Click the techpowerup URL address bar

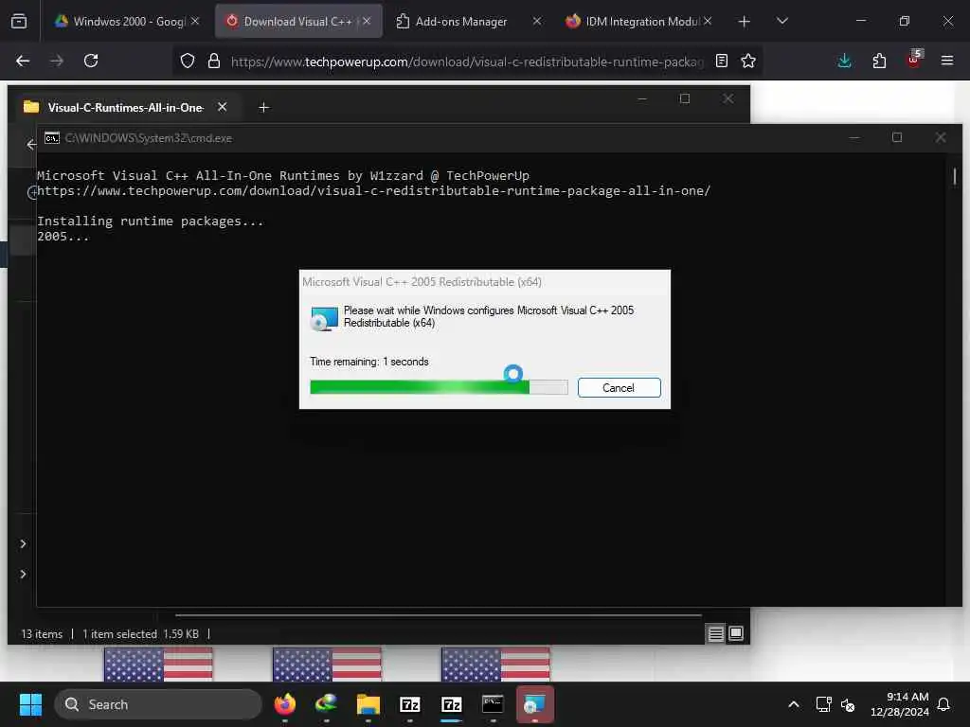pos(467,62)
